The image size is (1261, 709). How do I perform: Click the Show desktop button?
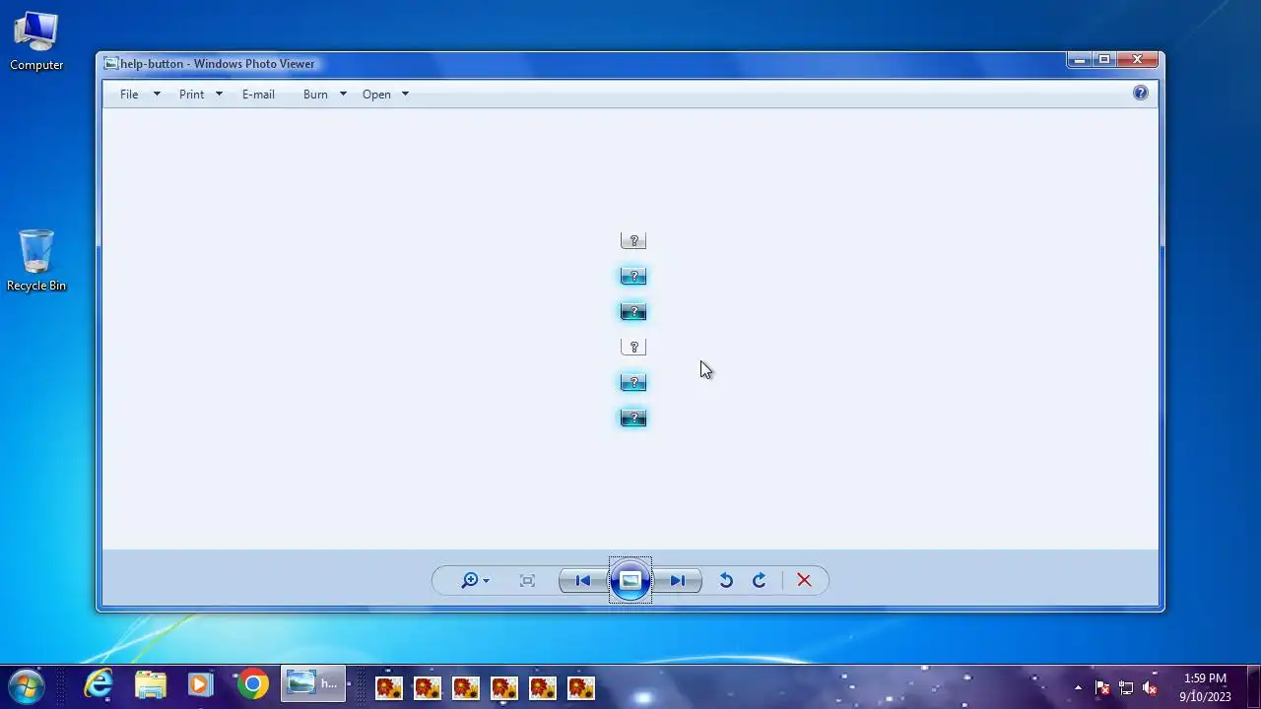click(x=1253, y=687)
